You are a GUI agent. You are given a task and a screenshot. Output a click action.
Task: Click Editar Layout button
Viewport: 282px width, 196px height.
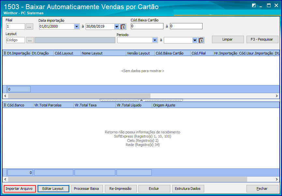[x=53, y=189]
